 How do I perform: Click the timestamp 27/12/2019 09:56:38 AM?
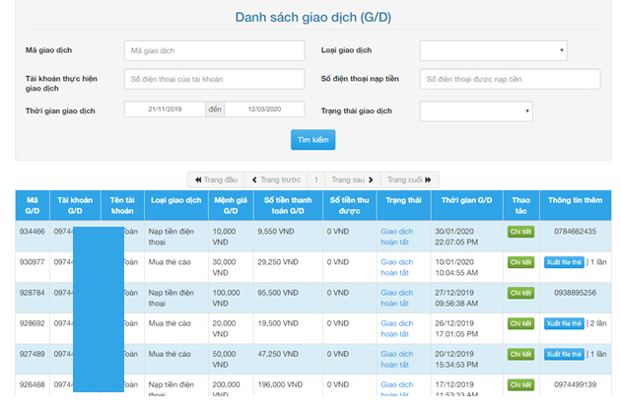(x=456, y=298)
